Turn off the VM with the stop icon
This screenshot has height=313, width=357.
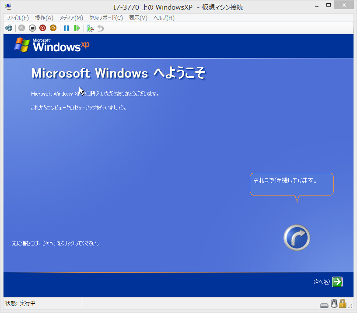tap(32, 28)
